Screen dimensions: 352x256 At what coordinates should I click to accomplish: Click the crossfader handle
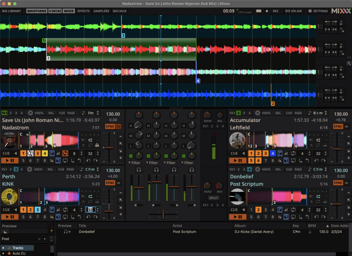pos(163,214)
